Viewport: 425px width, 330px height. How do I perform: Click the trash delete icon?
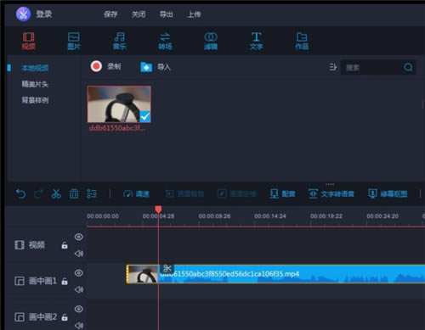(x=74, y=194)
